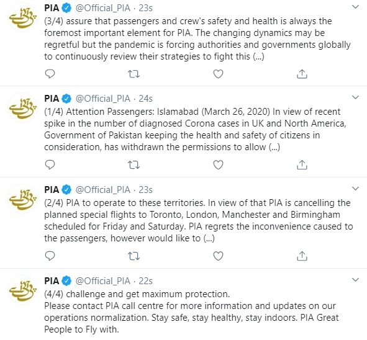Retweet the (2/4) cancelled flights tweet
This screenshot has width=367, height=340.
click(x=134, y=256)
